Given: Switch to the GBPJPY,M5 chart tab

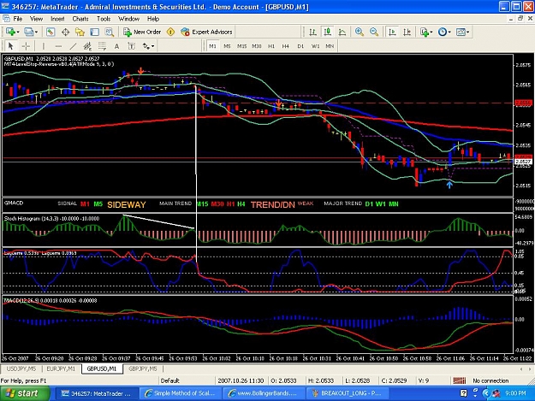Looking at the screenshot, I should [143, 369].
